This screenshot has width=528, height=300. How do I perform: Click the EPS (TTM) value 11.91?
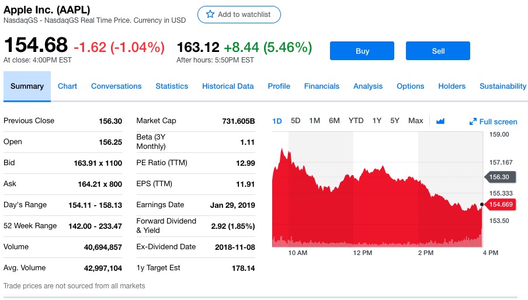point(245,184)
